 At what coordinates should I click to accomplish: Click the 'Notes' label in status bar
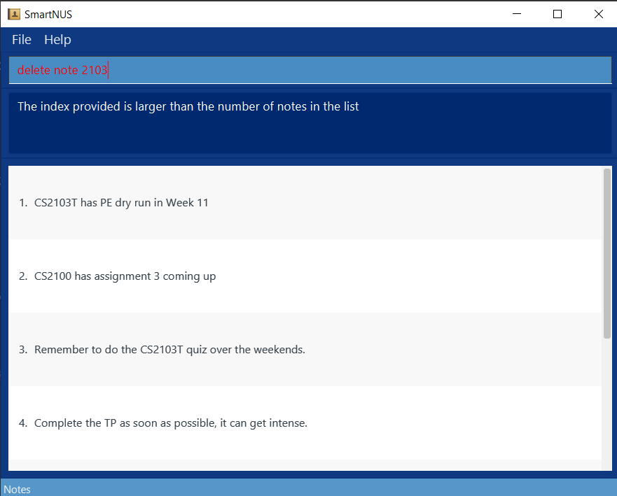click(18, 490)
